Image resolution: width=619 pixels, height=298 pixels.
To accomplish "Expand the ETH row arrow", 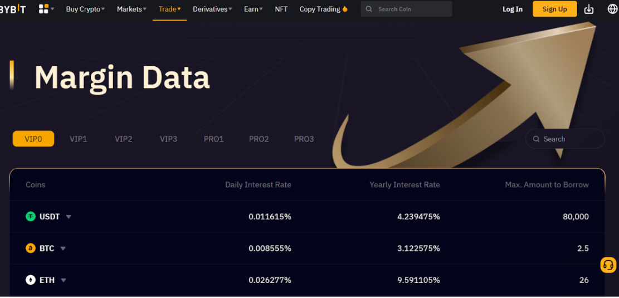I will [64, 280].
